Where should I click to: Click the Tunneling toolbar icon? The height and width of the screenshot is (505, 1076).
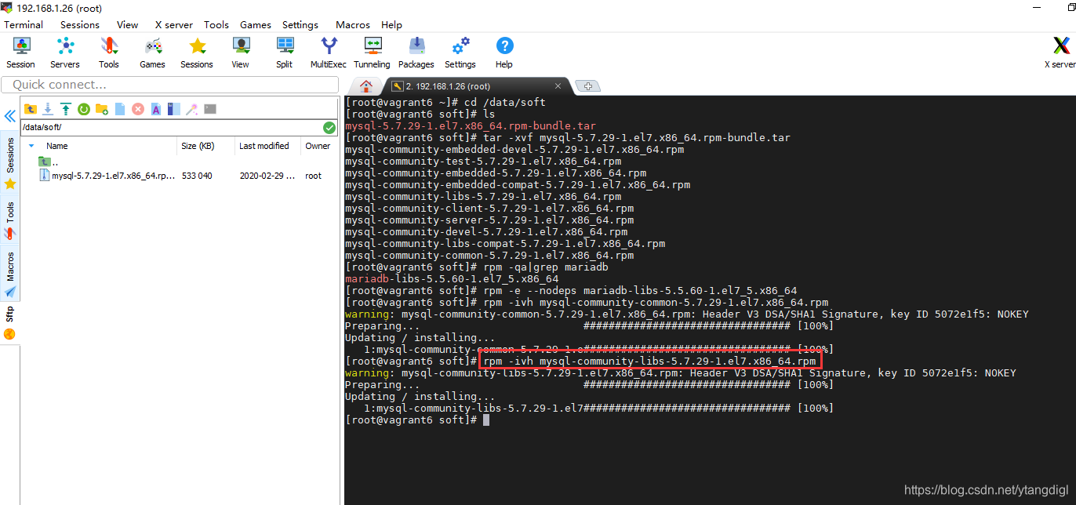pyautogui.click(x=373, y=53)
